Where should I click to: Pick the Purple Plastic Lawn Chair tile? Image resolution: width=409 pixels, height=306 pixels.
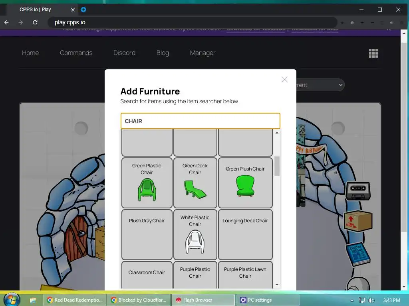click(245, 275)
